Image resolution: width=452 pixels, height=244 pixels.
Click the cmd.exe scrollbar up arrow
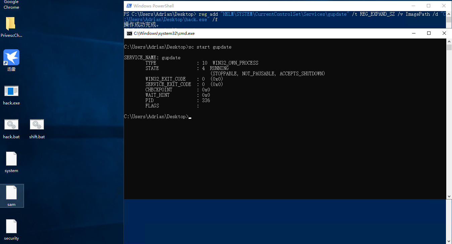(x=449, y=41)
